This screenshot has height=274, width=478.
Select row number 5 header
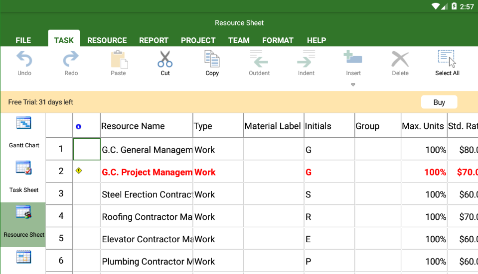click(x=59, y=238)
